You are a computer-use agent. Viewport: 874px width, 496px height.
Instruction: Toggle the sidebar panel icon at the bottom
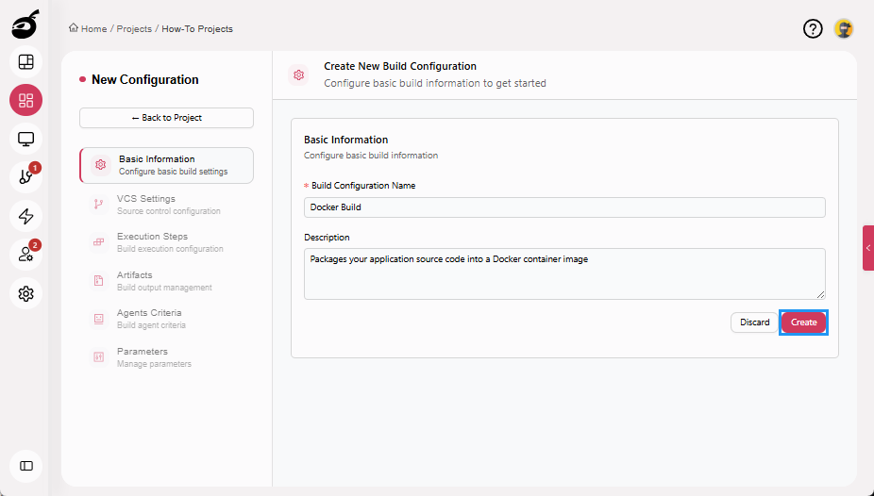point(25,466)
